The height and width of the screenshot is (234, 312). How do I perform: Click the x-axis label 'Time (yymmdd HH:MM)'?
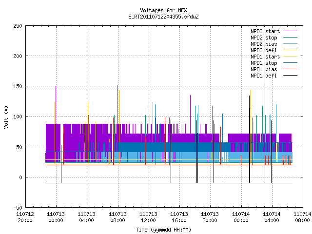click(163, 230)
